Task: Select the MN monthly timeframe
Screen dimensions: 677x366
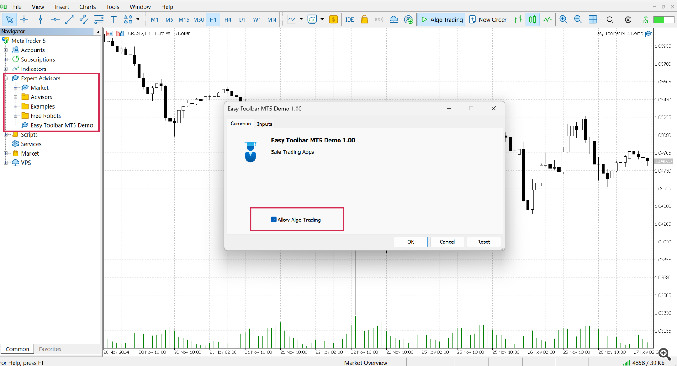Action: pos(272,19)
